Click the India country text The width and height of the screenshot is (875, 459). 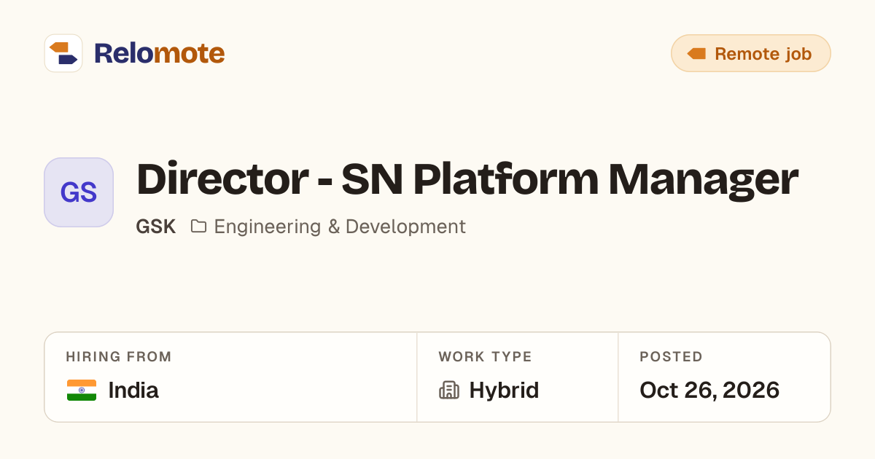point(133,391)
